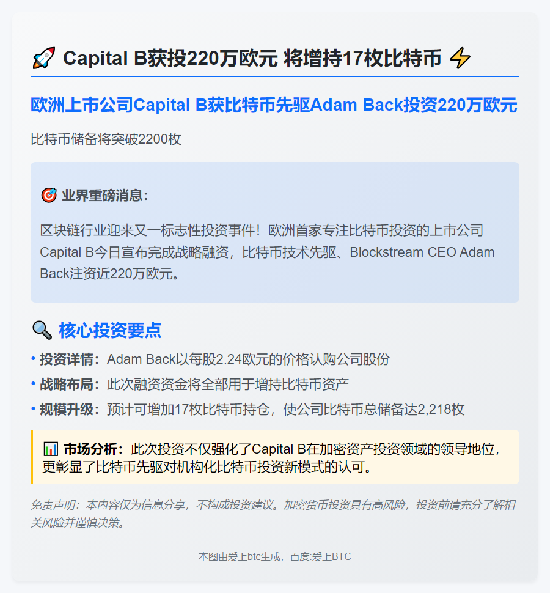Click the subtitle 比特币储备将突破2200枚
The height and width of the screenshot is (593, 550).
tap(106, 139)
